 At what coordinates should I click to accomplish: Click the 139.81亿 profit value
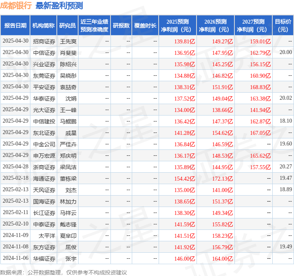[185, 41]
